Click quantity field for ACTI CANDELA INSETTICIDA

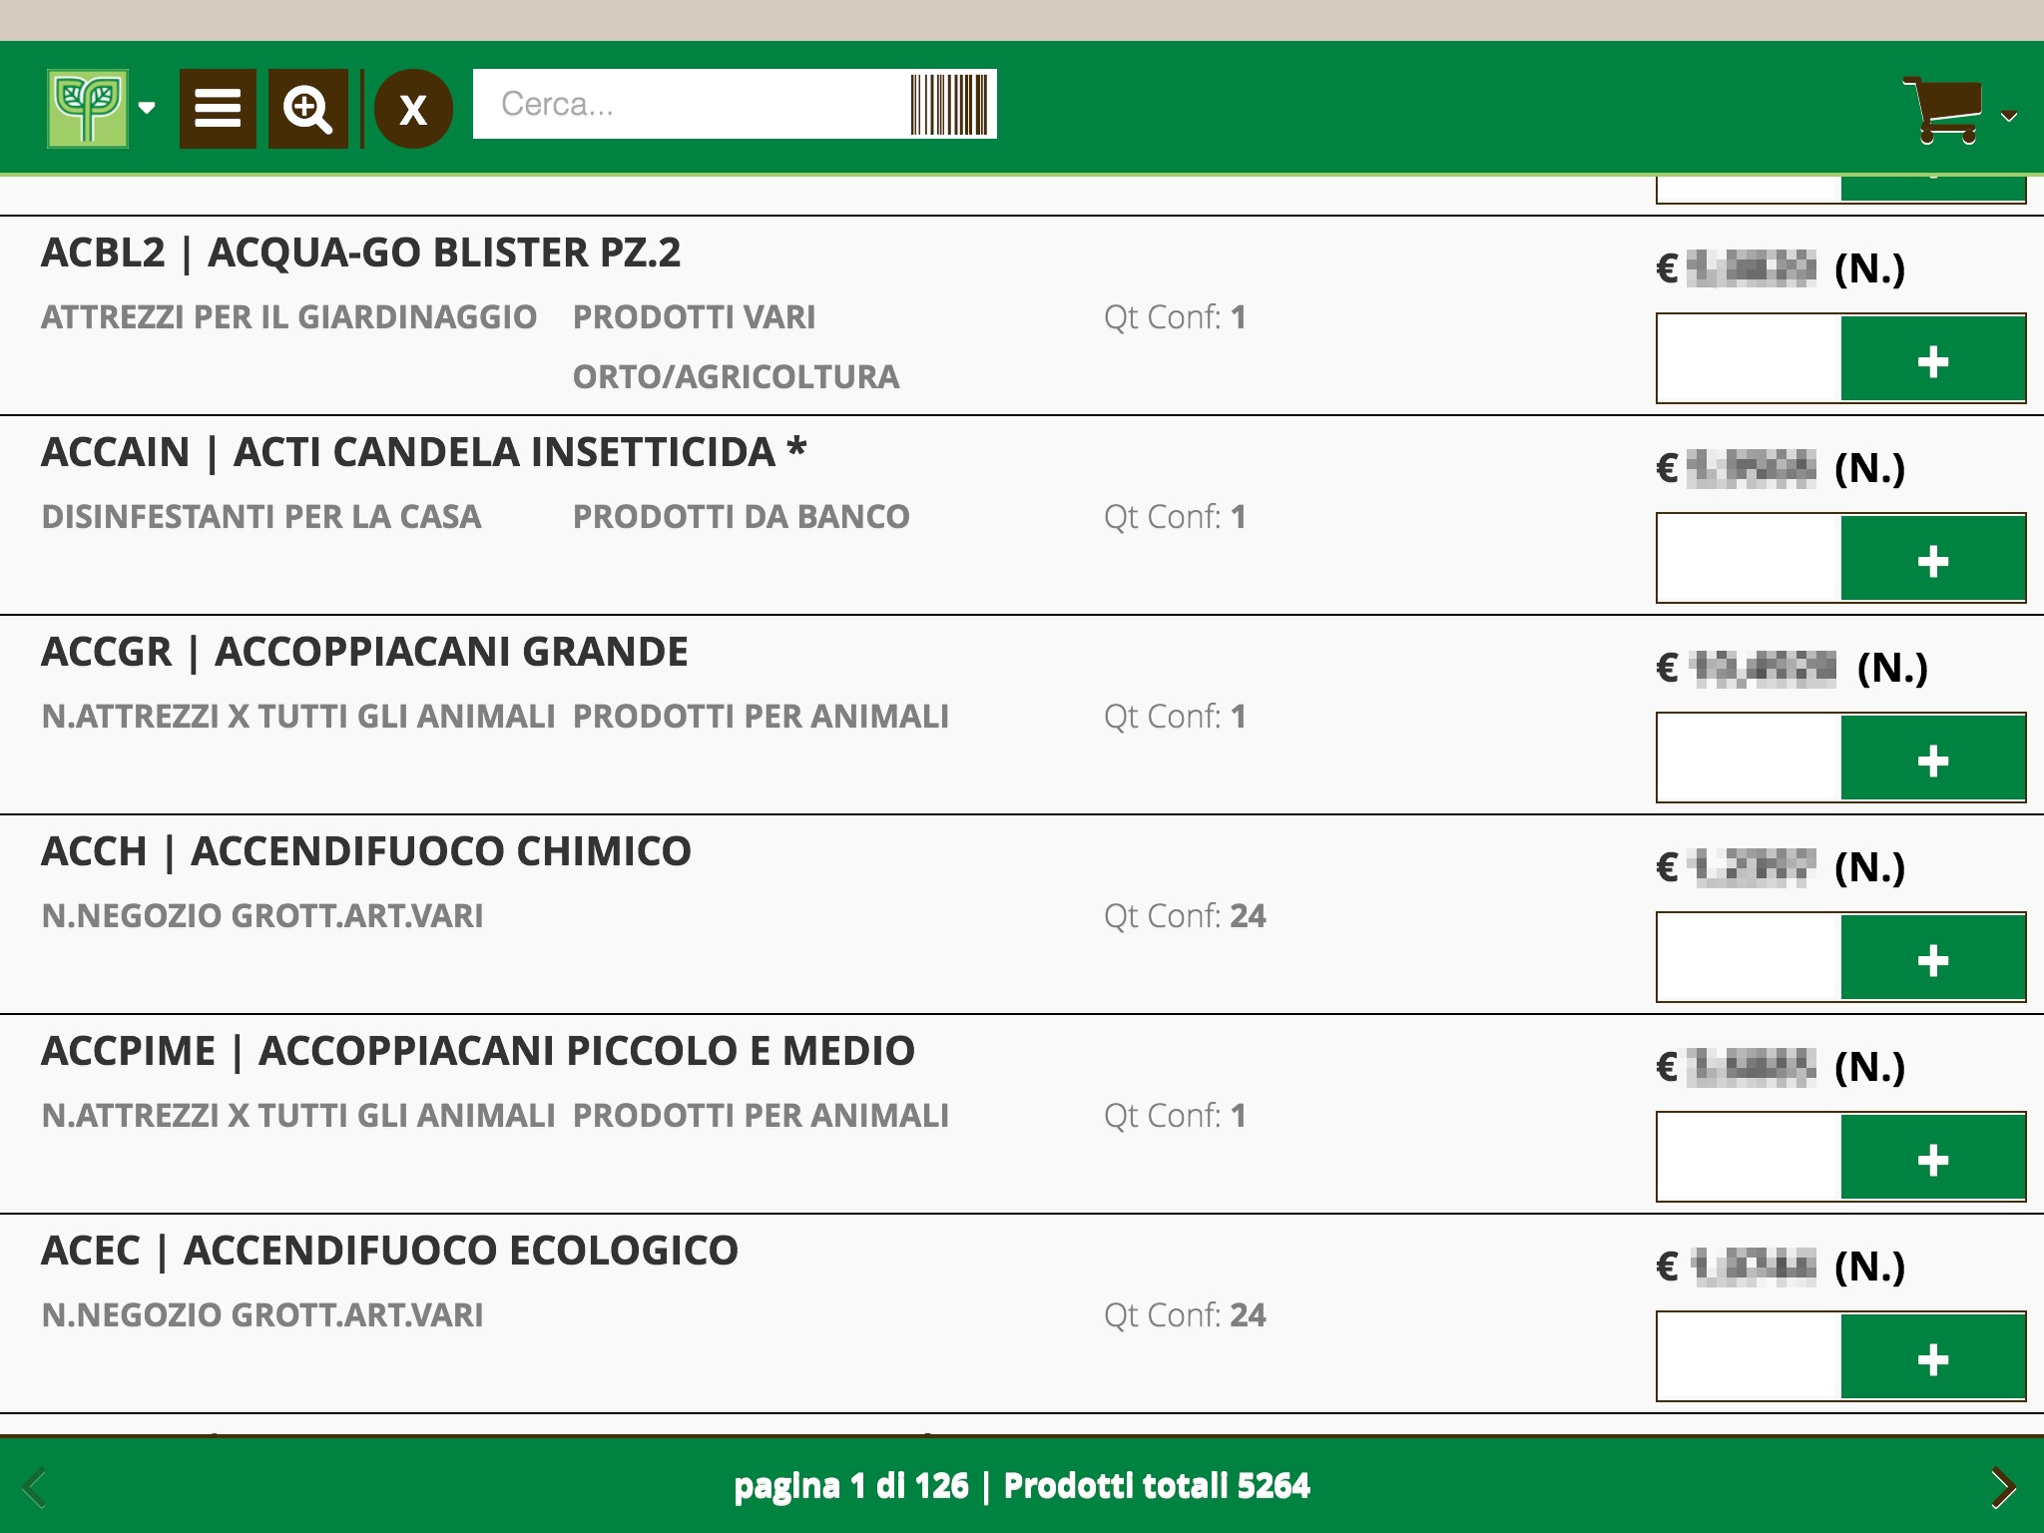(x=1750, y=559)
